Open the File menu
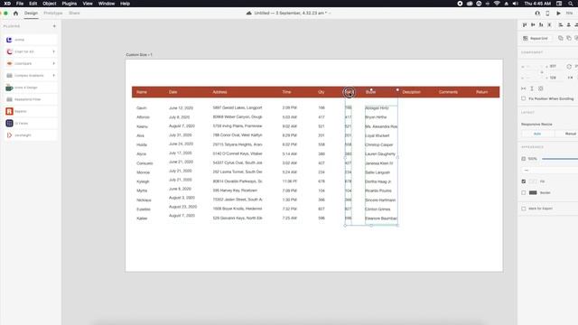This screenshot has height=325, width=578. (x=20, y=4)
